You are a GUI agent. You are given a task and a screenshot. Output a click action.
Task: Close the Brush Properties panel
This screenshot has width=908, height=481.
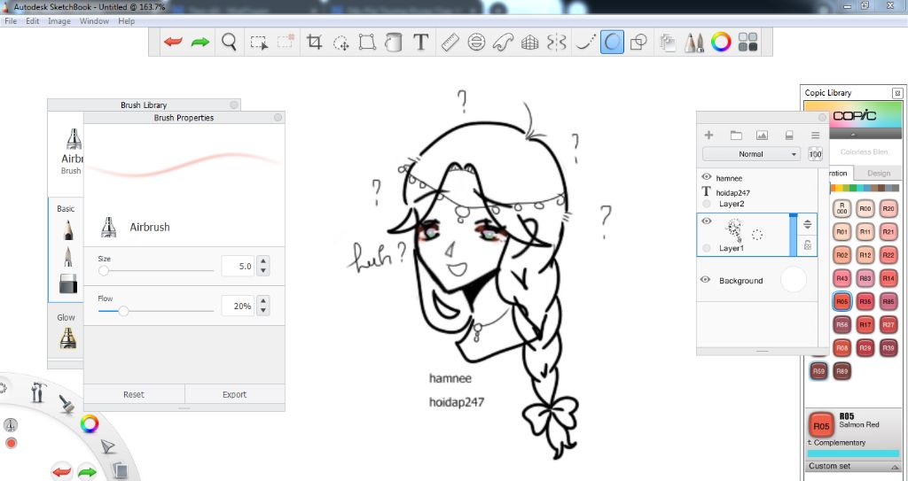click(278, 118)
